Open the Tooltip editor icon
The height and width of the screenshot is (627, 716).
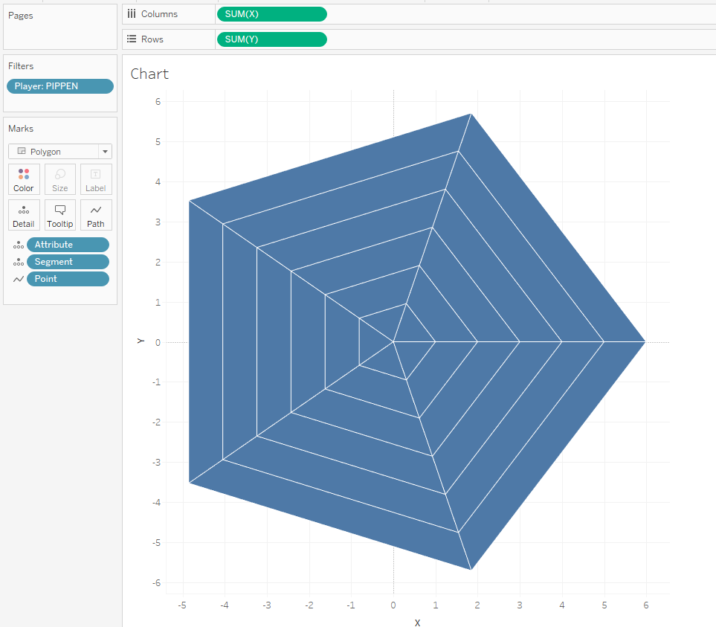tap(59, 215)
